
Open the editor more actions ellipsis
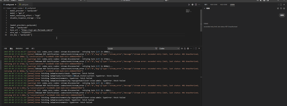199,4
